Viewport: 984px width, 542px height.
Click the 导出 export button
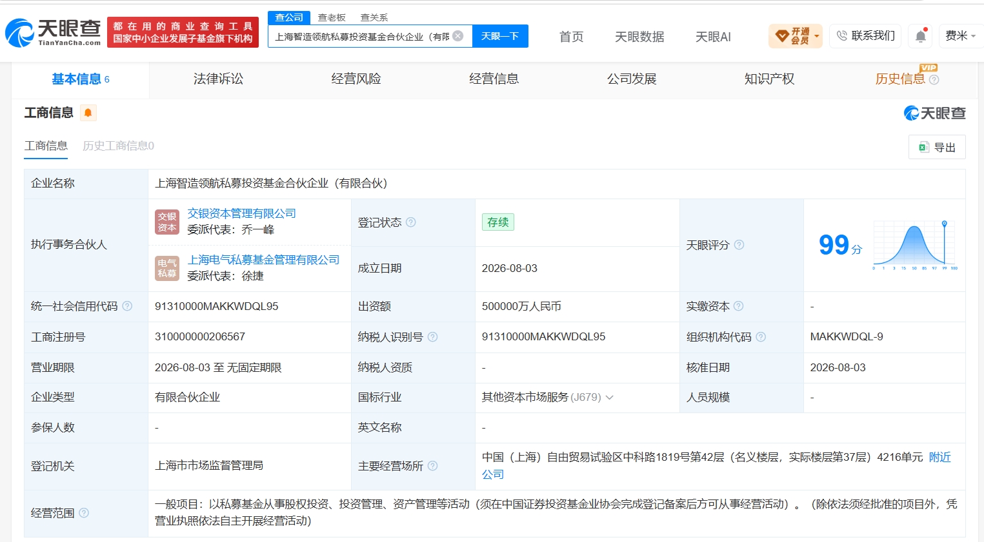(x=937, y=147)
